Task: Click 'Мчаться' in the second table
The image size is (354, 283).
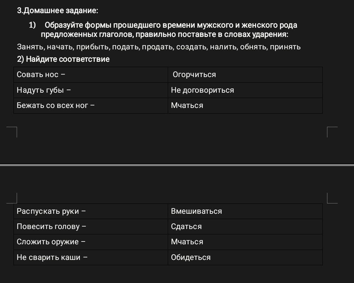Action: (245, 242)
